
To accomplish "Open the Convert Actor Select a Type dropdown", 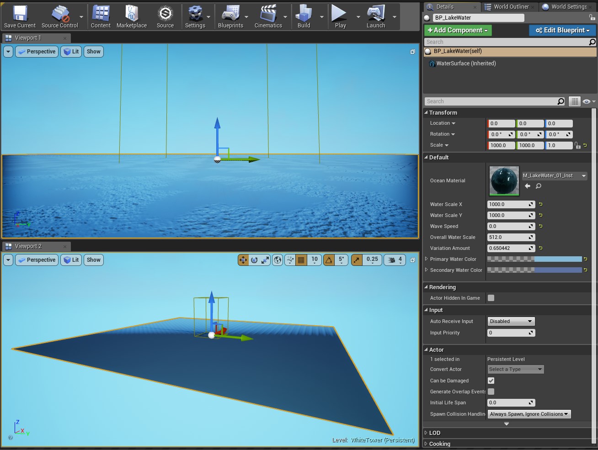I will click(x=516, y=369).
